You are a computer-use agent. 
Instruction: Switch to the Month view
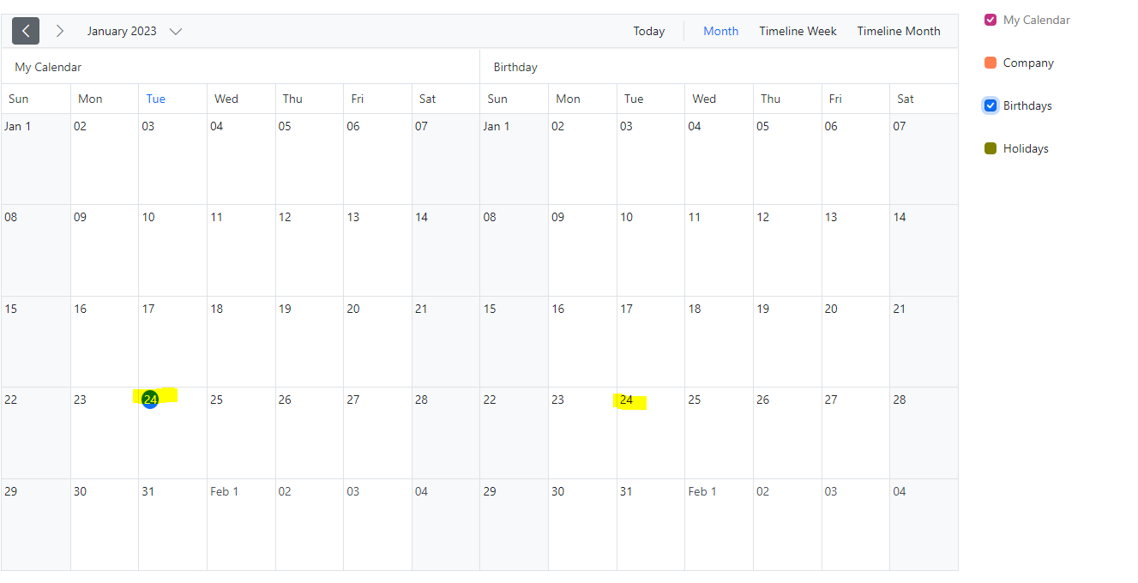coord(720,31)
